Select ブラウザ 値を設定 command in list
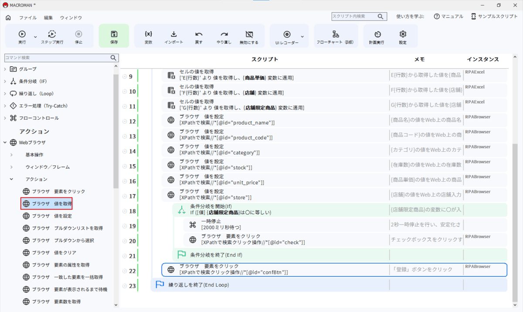The height and width of the screenshot is (312, 523). 47,216
